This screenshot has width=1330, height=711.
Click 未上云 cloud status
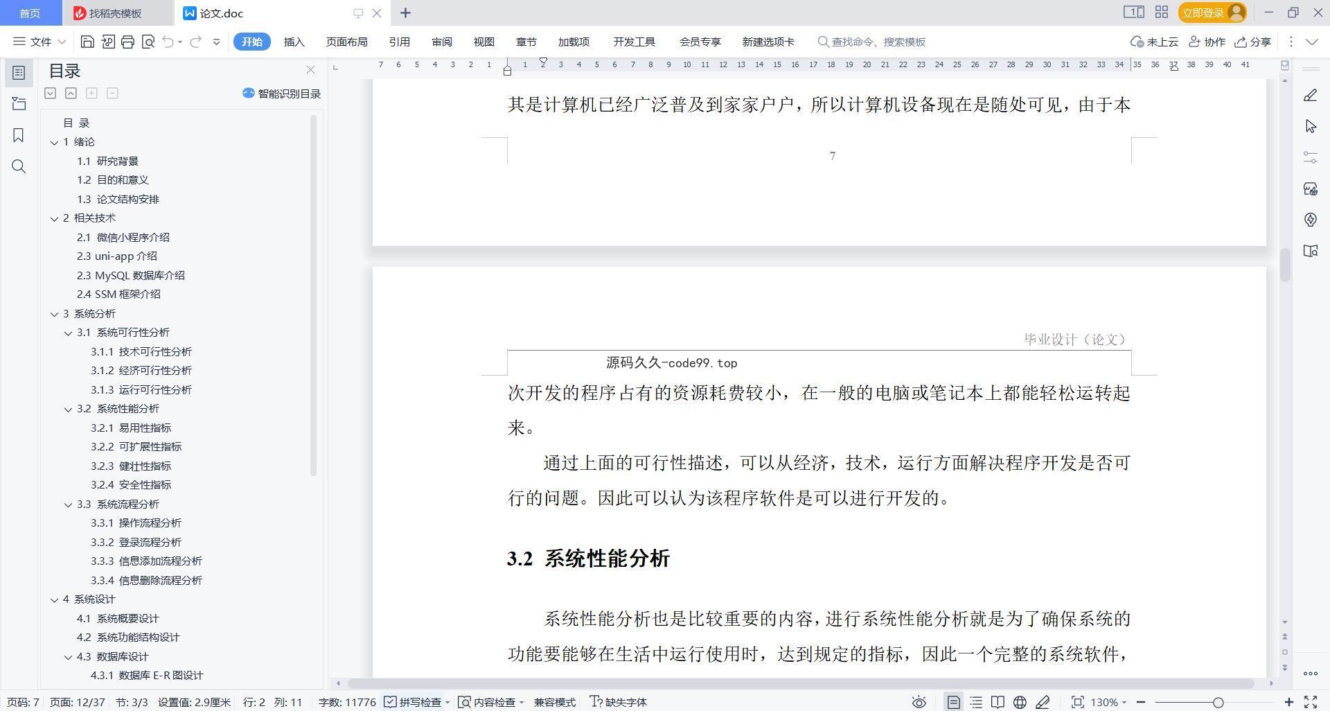pos(1154,42)
